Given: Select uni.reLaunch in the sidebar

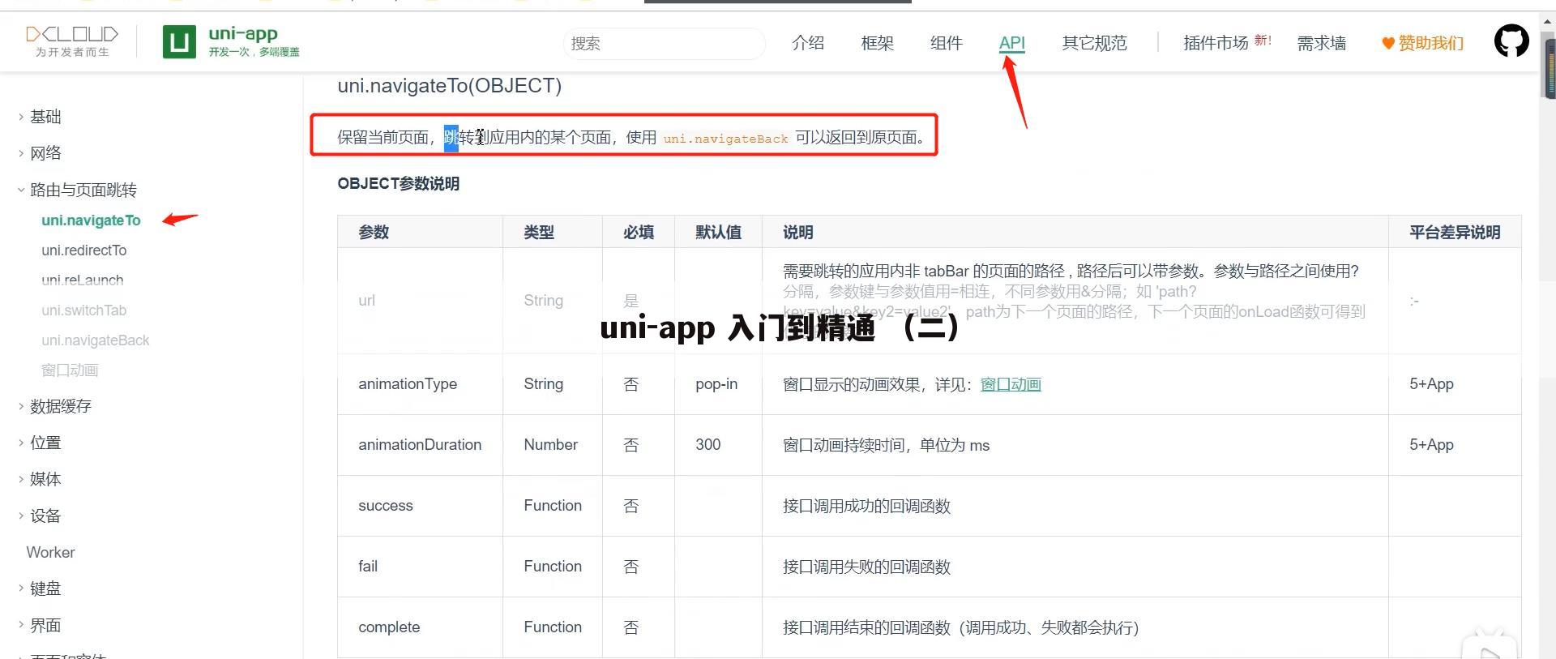Looking at the screenshot, I should pos(82,280).
